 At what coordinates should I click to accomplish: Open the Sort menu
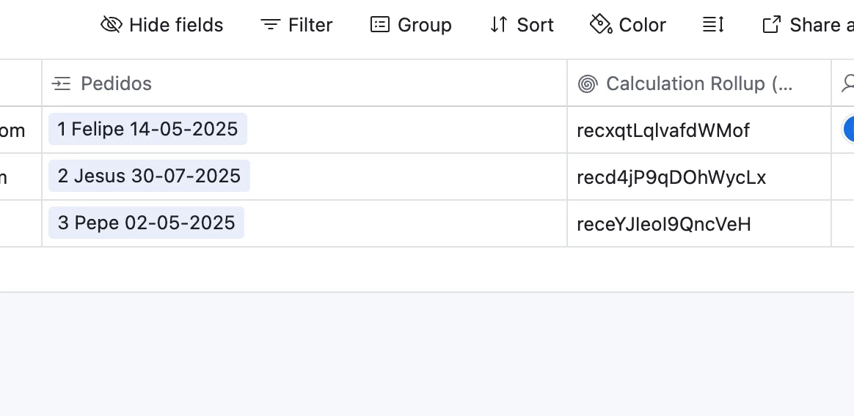coord(522,25)
